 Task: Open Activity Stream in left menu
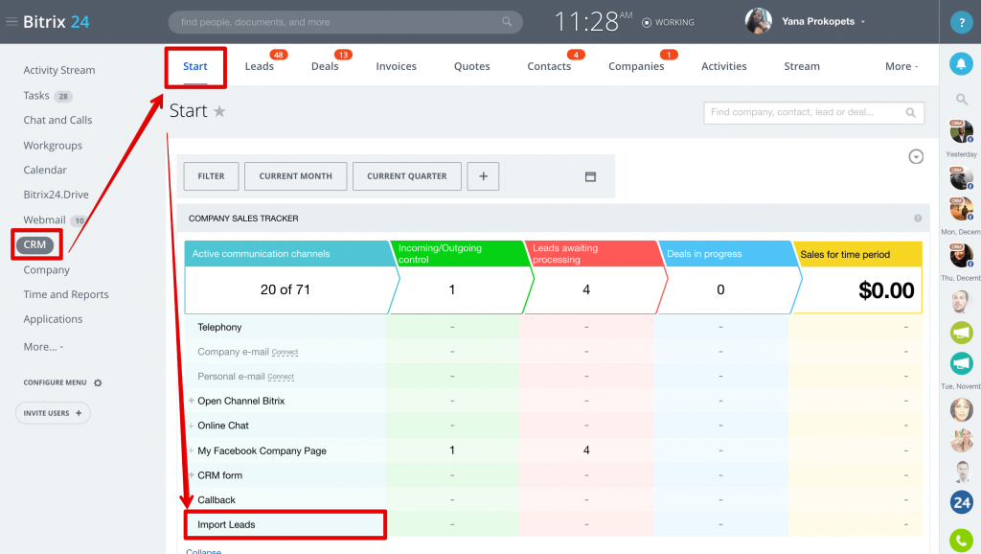tap(59, 70)
